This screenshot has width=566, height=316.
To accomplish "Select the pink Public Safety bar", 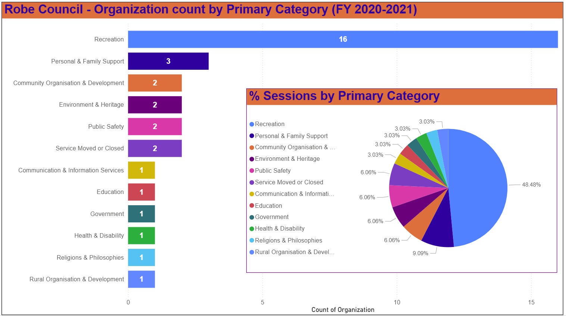I will click(154, 126).
